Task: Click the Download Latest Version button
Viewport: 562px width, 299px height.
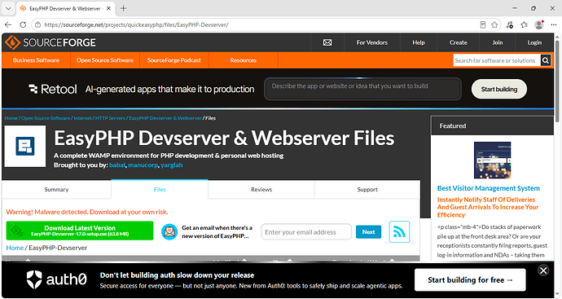Action: tap(80, 231)
